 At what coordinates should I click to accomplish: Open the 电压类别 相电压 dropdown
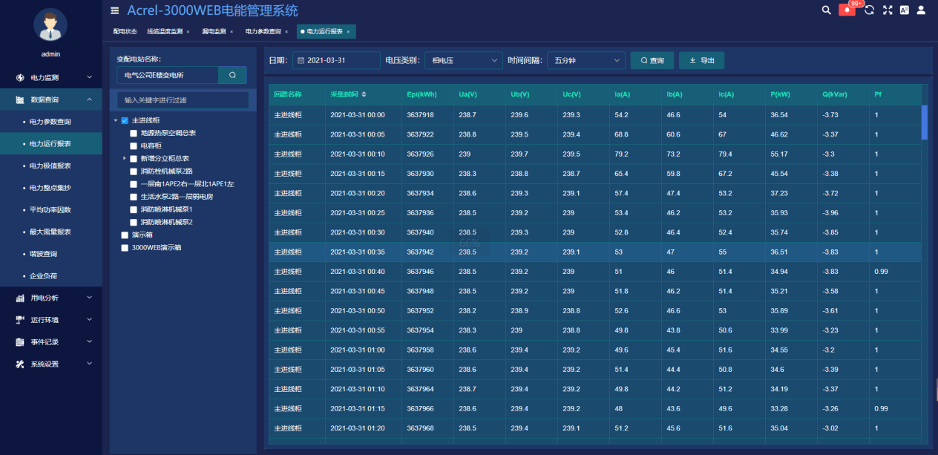463,60
